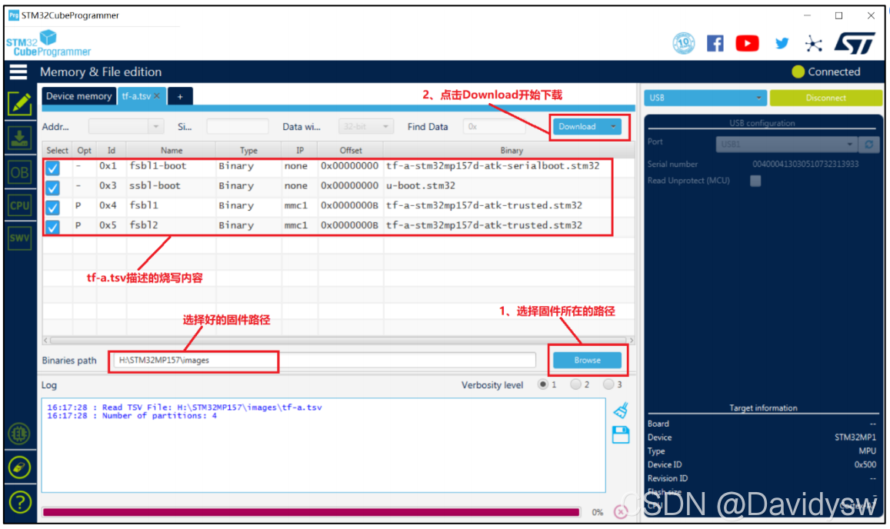Select verbosity level 2
The height and width of the screenshot is (529, 890).
click(x=575, y=384)
